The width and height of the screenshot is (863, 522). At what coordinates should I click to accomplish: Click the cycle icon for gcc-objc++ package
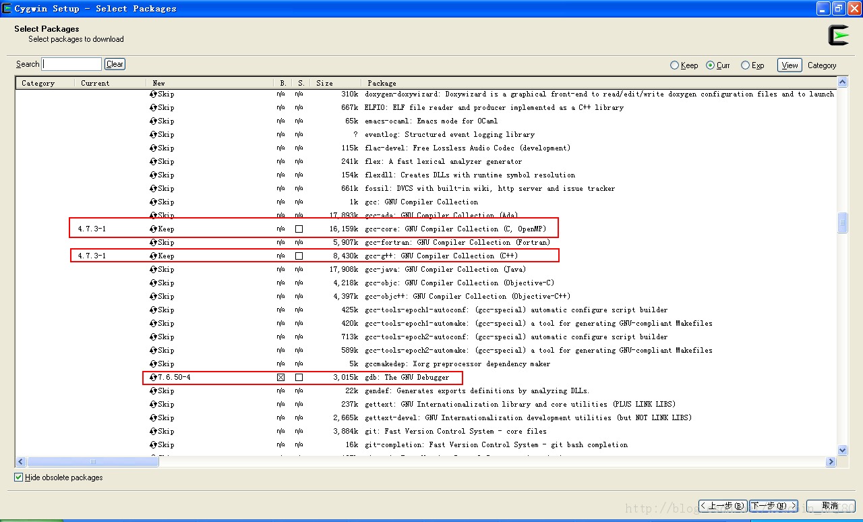[x=154, y=296]
